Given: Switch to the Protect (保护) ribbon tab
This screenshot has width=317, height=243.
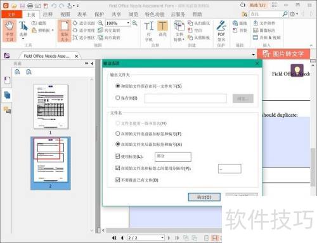Looking at the screenshot, I should coord(99,14).
